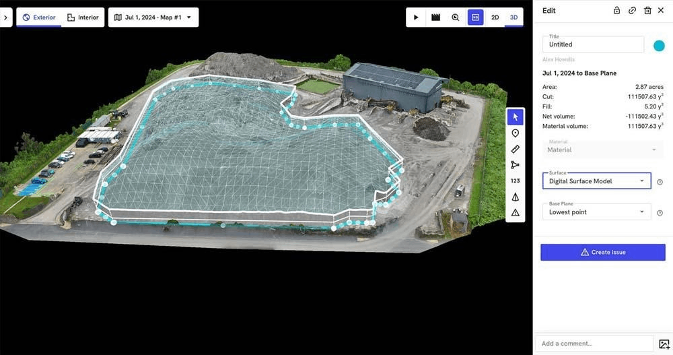Toggle the highlighted HD quality button
673x355 pixels.
pyautogui.click(x=475, y=18)
